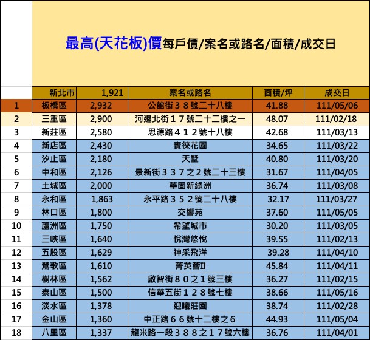The width and height of the screenshot is (370, 340).
Task: Select the 淡水區 cell
Action: (x=54, y=306)
